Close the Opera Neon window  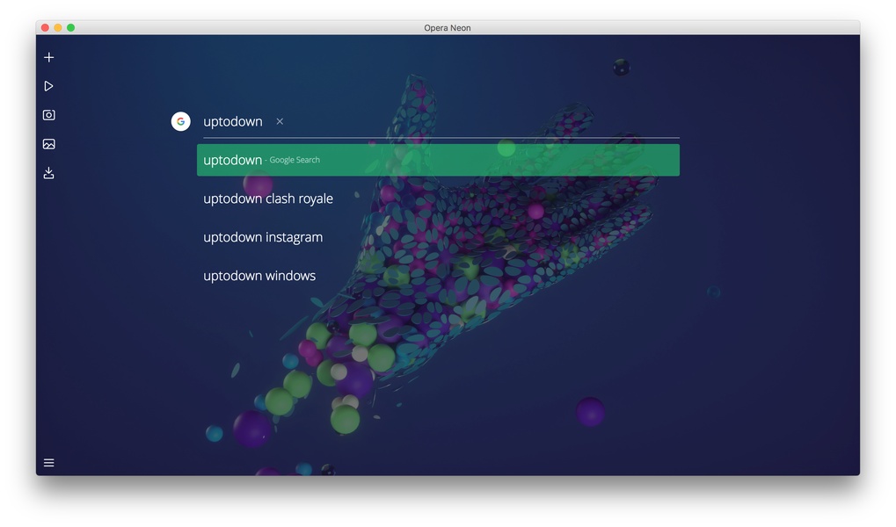coord(46,28)
